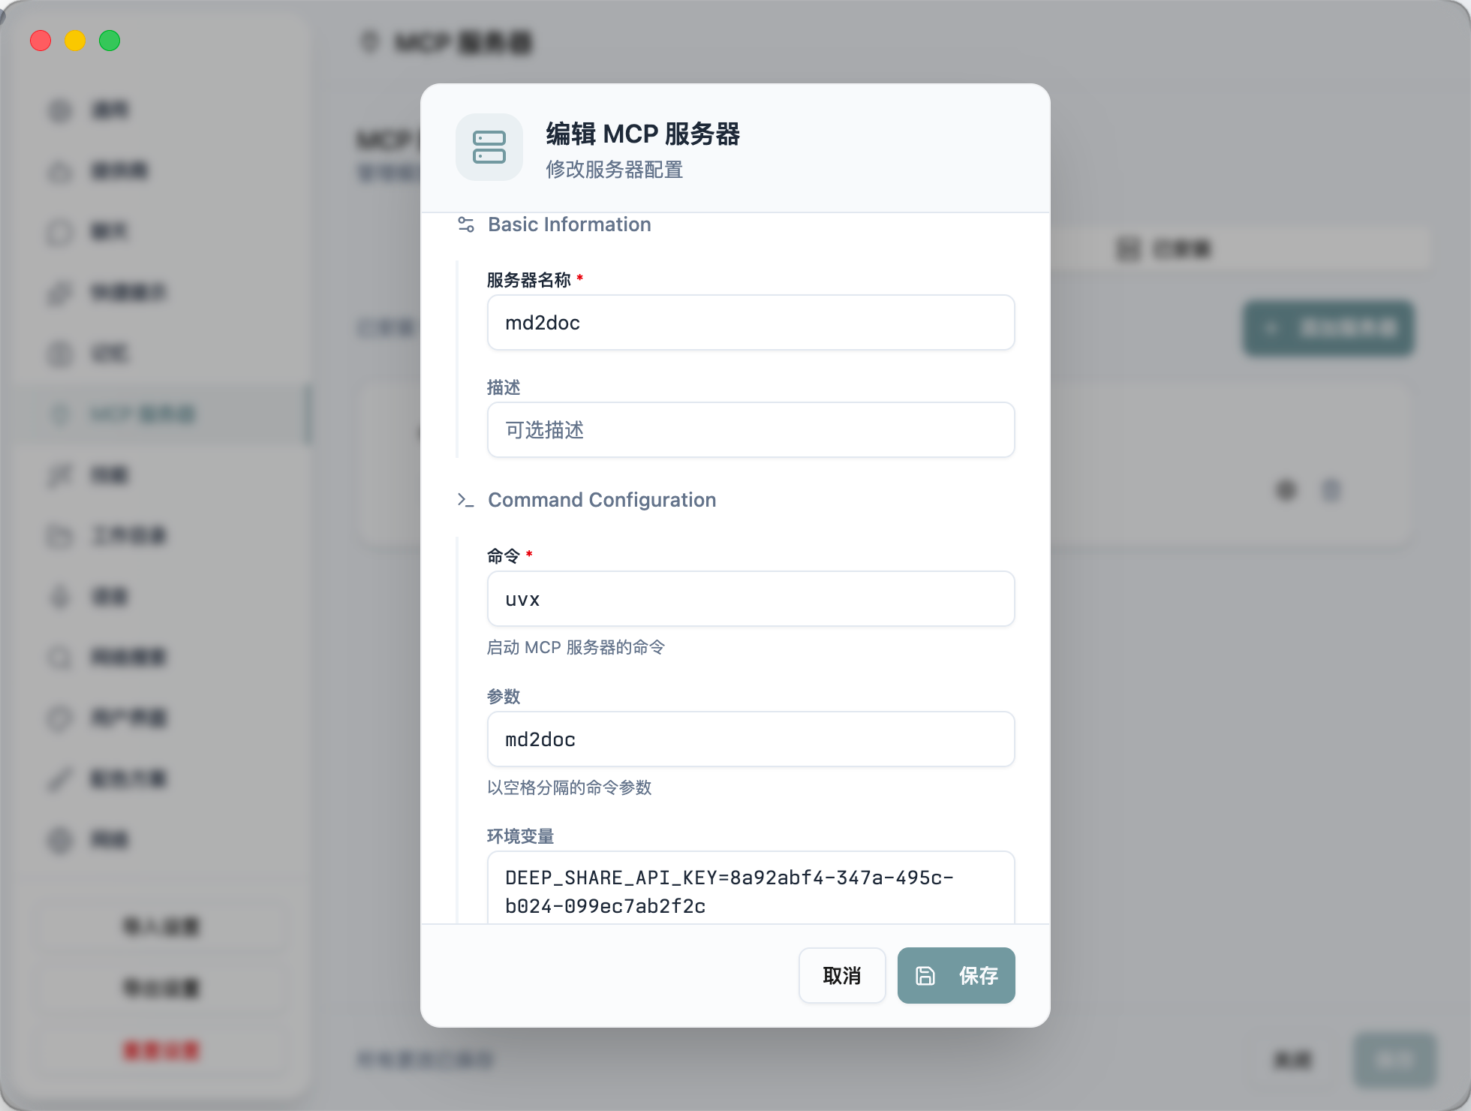
Task: Click into the 描述 field with placeholder 可选描述
Action: tap(751, 430)
